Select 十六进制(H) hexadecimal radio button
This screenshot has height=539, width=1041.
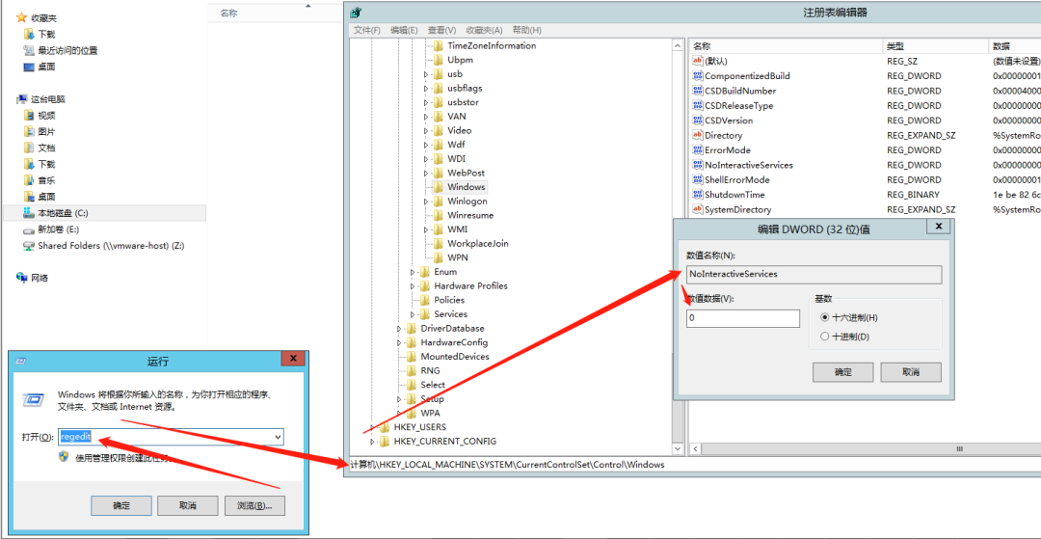tap(825, 317)
